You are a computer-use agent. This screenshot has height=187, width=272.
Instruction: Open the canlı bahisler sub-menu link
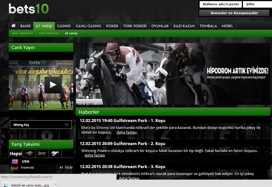tap(49, 33)
